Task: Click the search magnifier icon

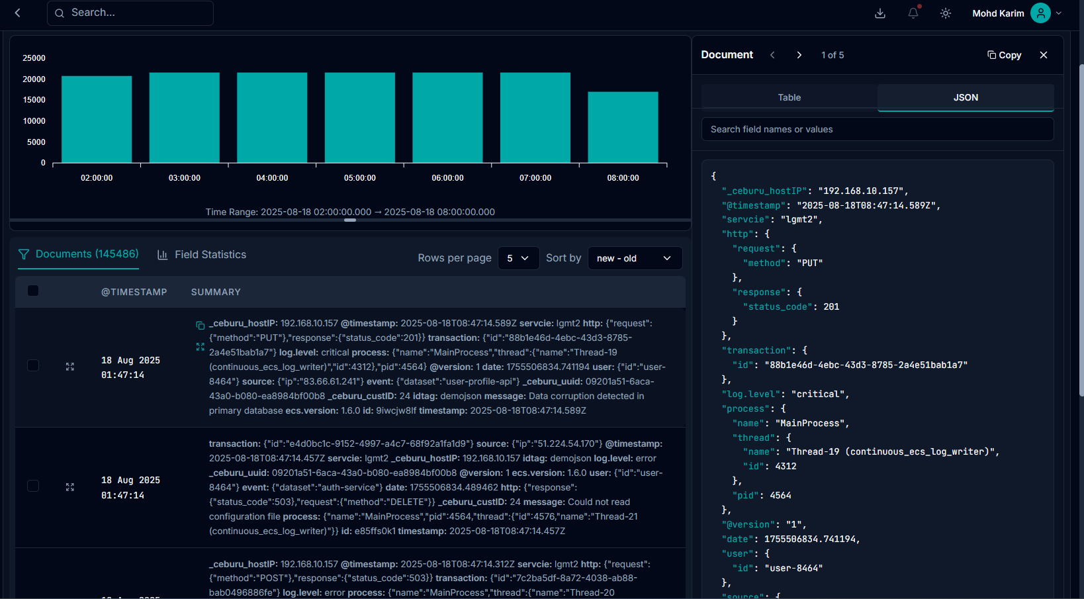Action: pos(60,13)
